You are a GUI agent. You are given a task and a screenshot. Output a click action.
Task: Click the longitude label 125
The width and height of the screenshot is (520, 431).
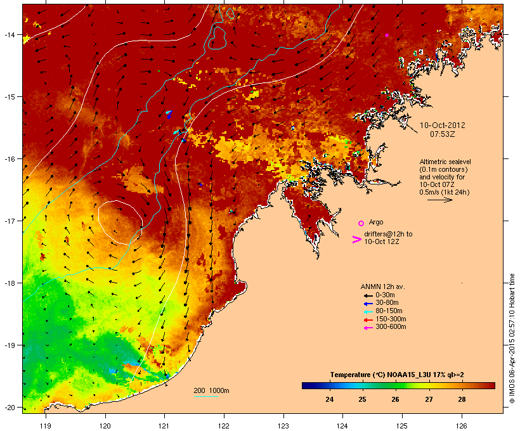click(x=402, y=426)
